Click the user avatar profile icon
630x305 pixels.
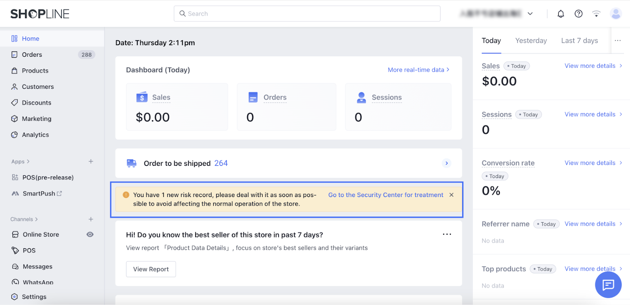[x=615, y=14]
